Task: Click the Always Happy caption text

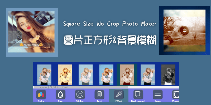Action: (x=31, y=45)
